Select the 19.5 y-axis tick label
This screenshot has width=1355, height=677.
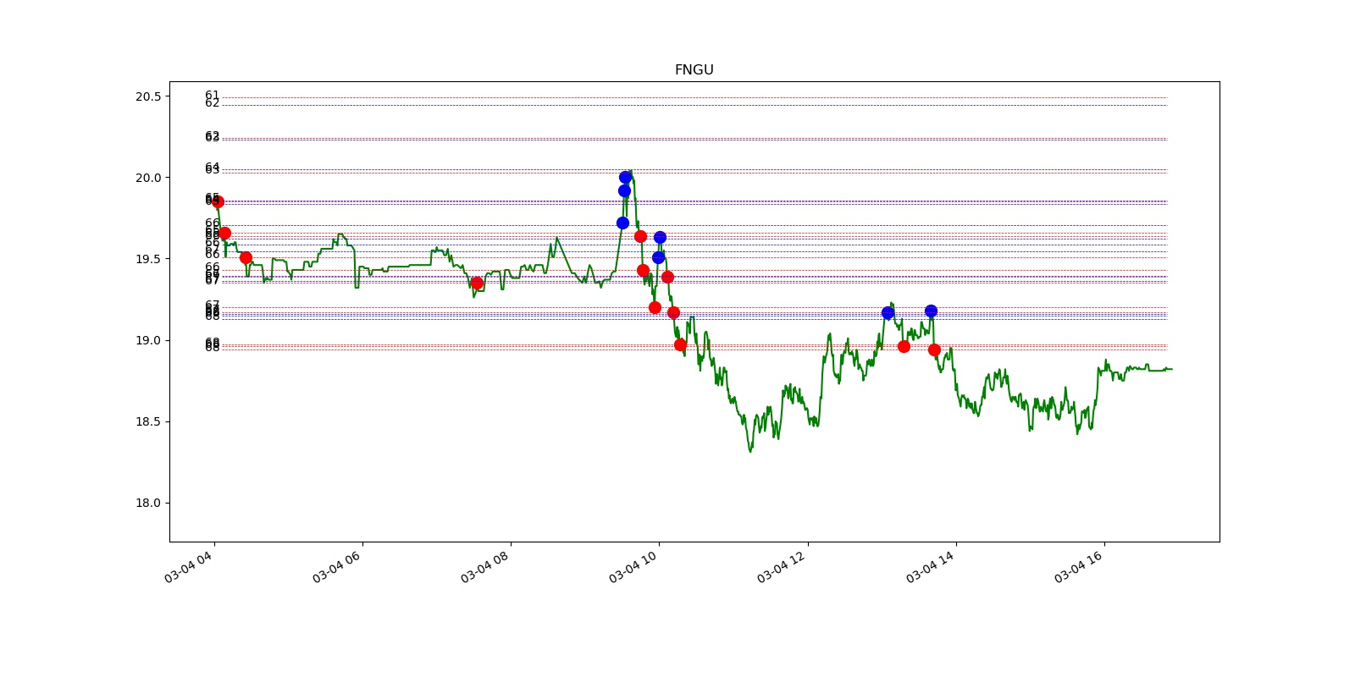click(147, 259)
